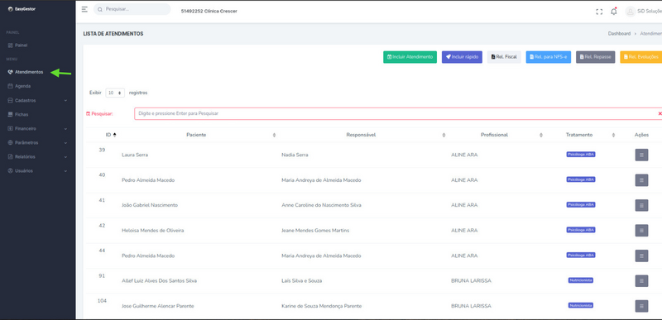Click responsável Karine de Souza Mendonça Parente
662x320 pixels.
(321, 306)
